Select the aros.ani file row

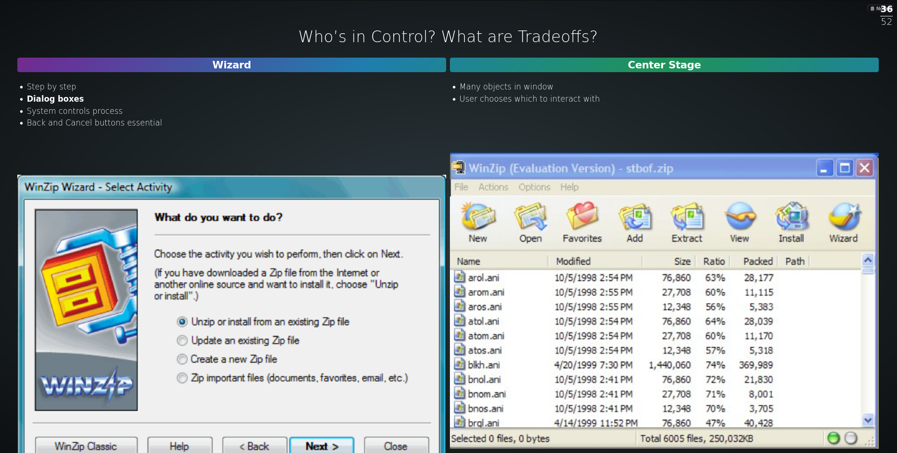(656, 306)
